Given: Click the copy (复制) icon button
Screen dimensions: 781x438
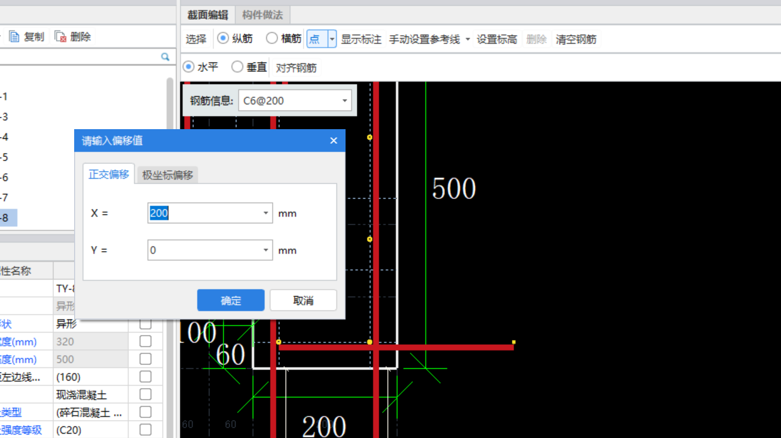Looking at the screenshot, I should (26, 37).
